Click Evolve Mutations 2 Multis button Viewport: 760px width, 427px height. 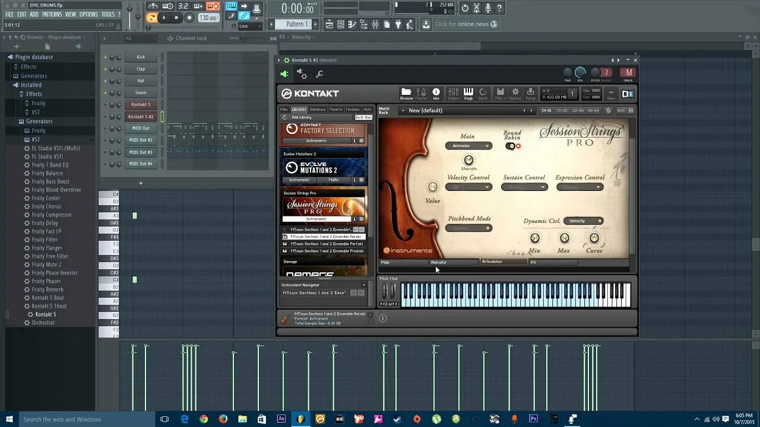tap(334, 180)
